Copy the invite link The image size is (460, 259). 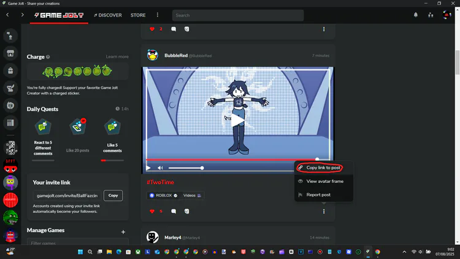113,196
